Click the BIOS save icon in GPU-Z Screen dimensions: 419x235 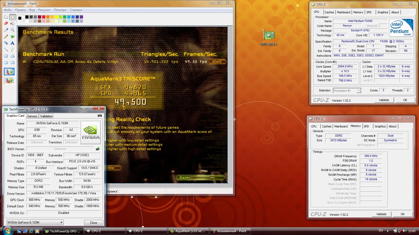pos(98,149)
